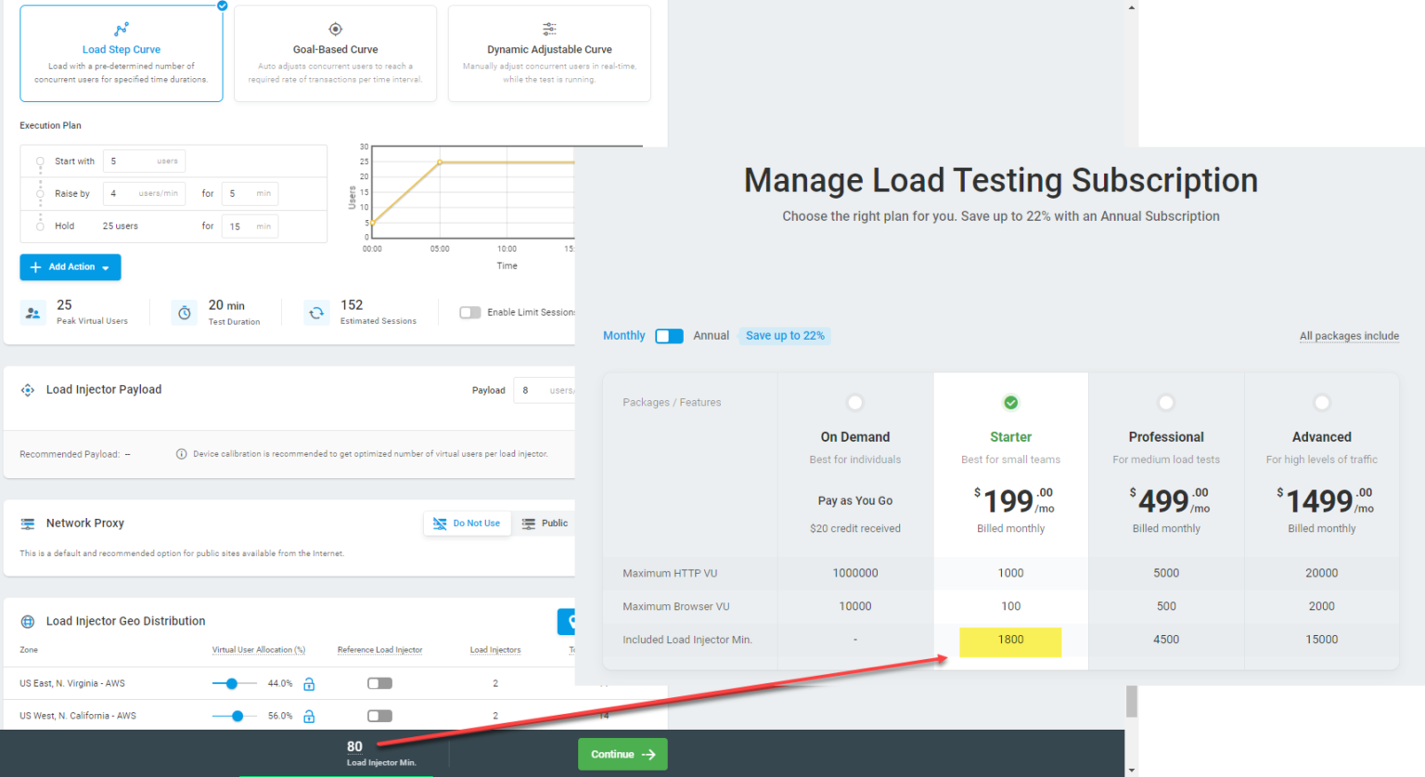Click the Peak Virtual Users people icon
The image size is (1425, 777).
[x=32, y=312]
